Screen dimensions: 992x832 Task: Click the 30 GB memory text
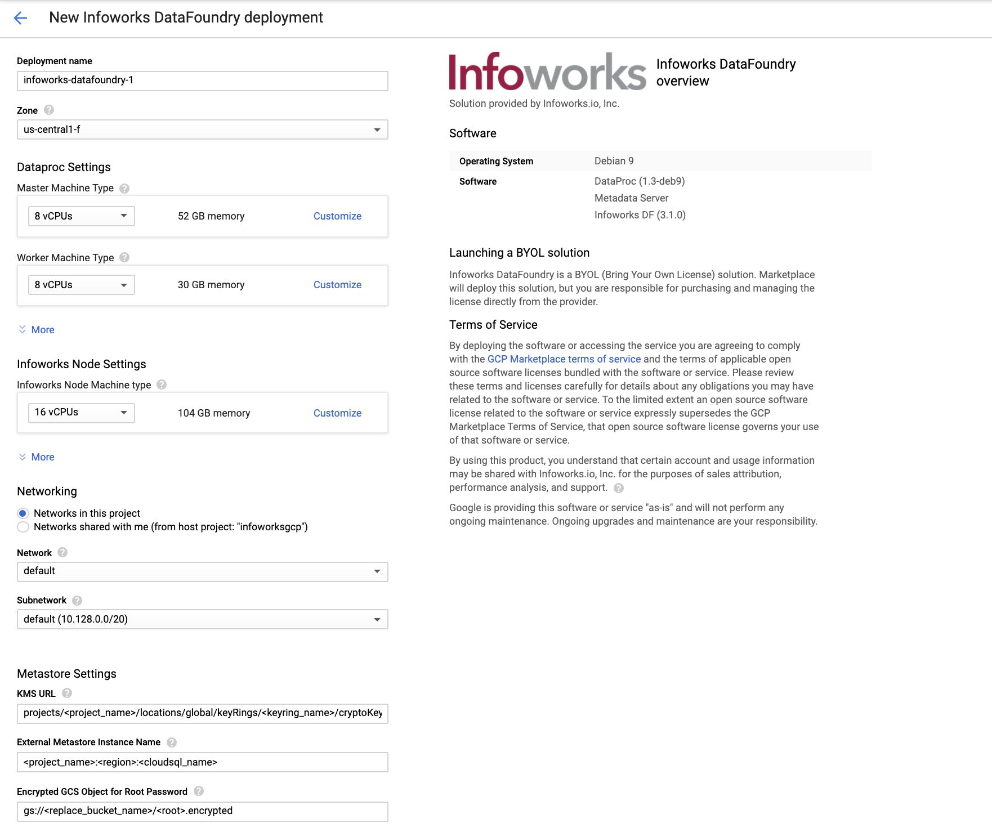(211, 285)
